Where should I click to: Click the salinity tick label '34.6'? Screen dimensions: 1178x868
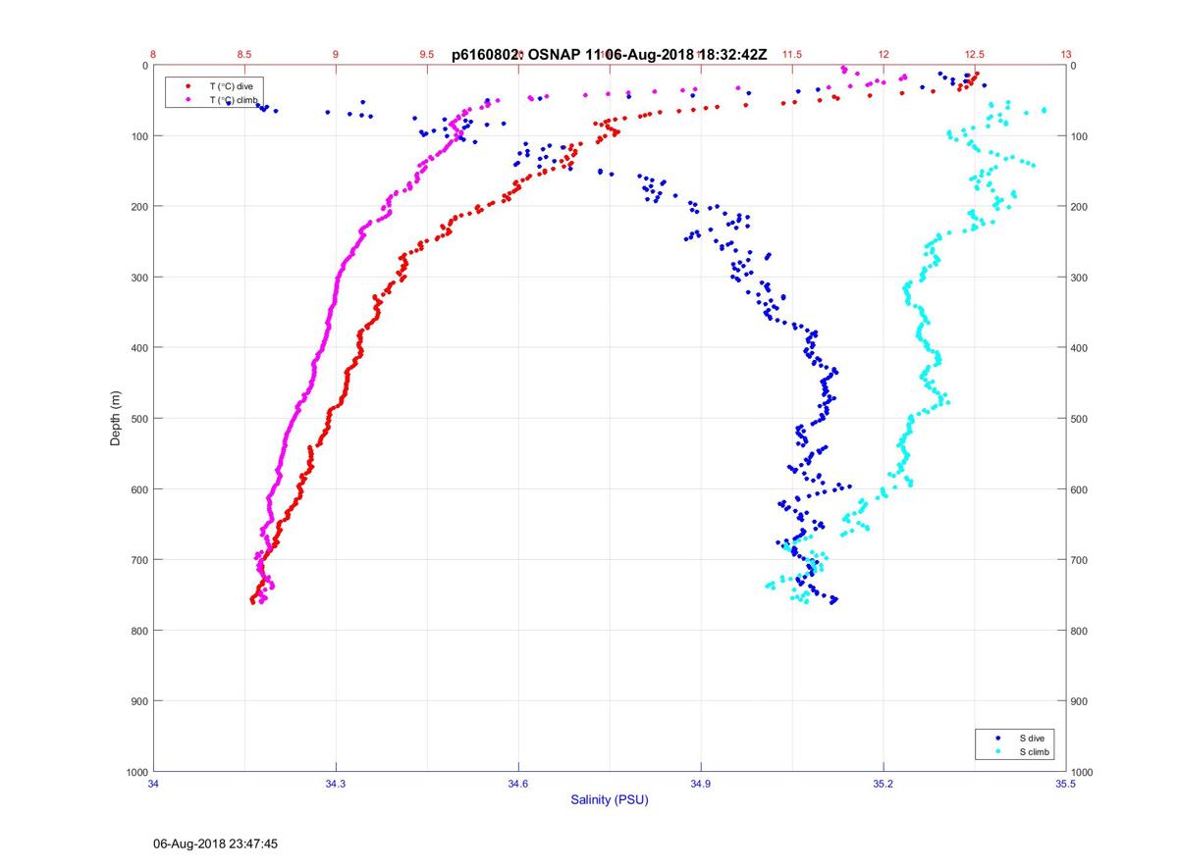coord(518,784)
